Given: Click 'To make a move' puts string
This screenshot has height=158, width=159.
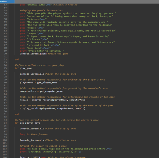Looking at the screenshot, I should pos(69,149).
